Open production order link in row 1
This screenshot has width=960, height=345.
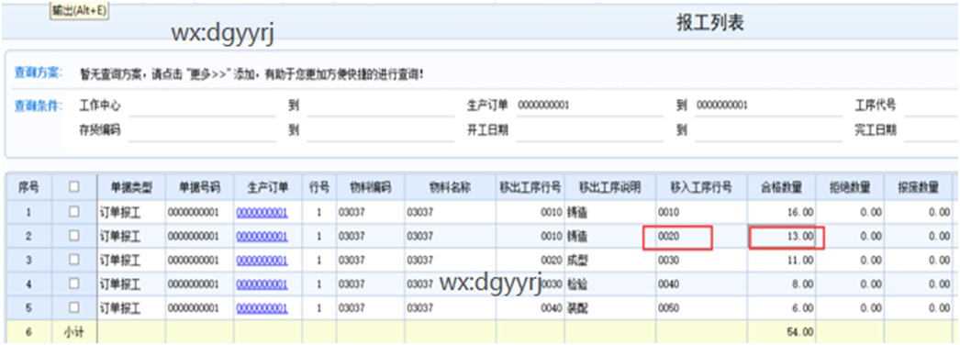pos(262,212)
